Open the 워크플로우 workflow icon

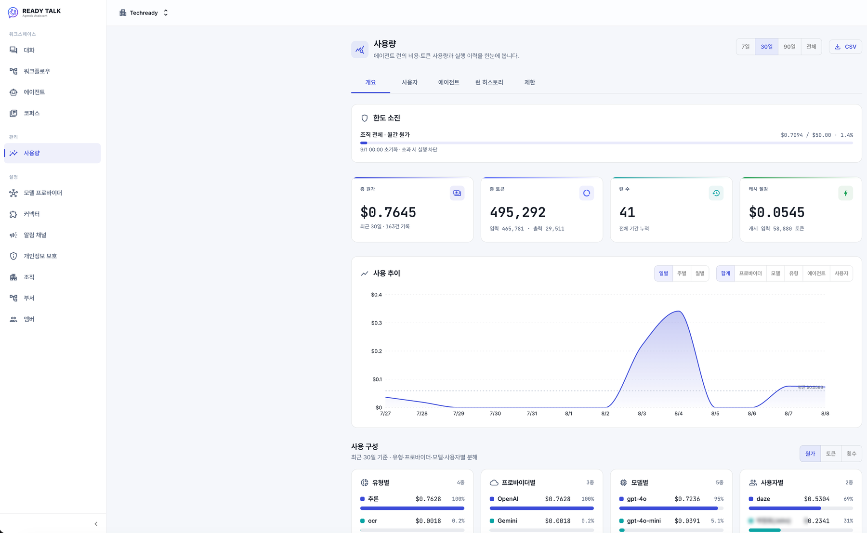tap(13, 71)
